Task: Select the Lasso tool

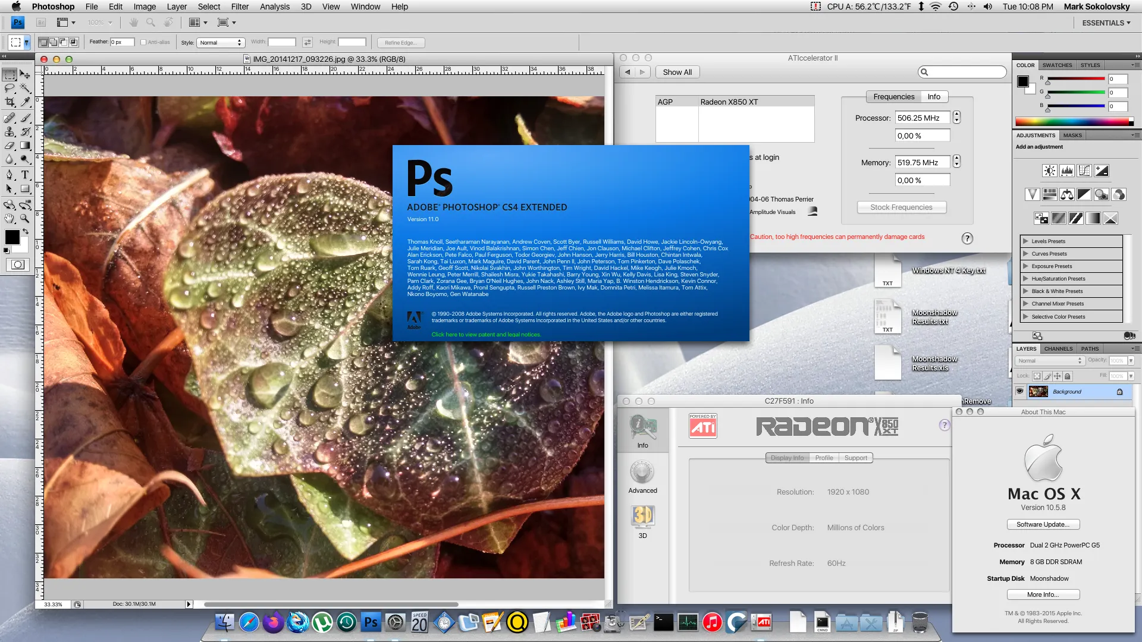Action: coord(9,88)
